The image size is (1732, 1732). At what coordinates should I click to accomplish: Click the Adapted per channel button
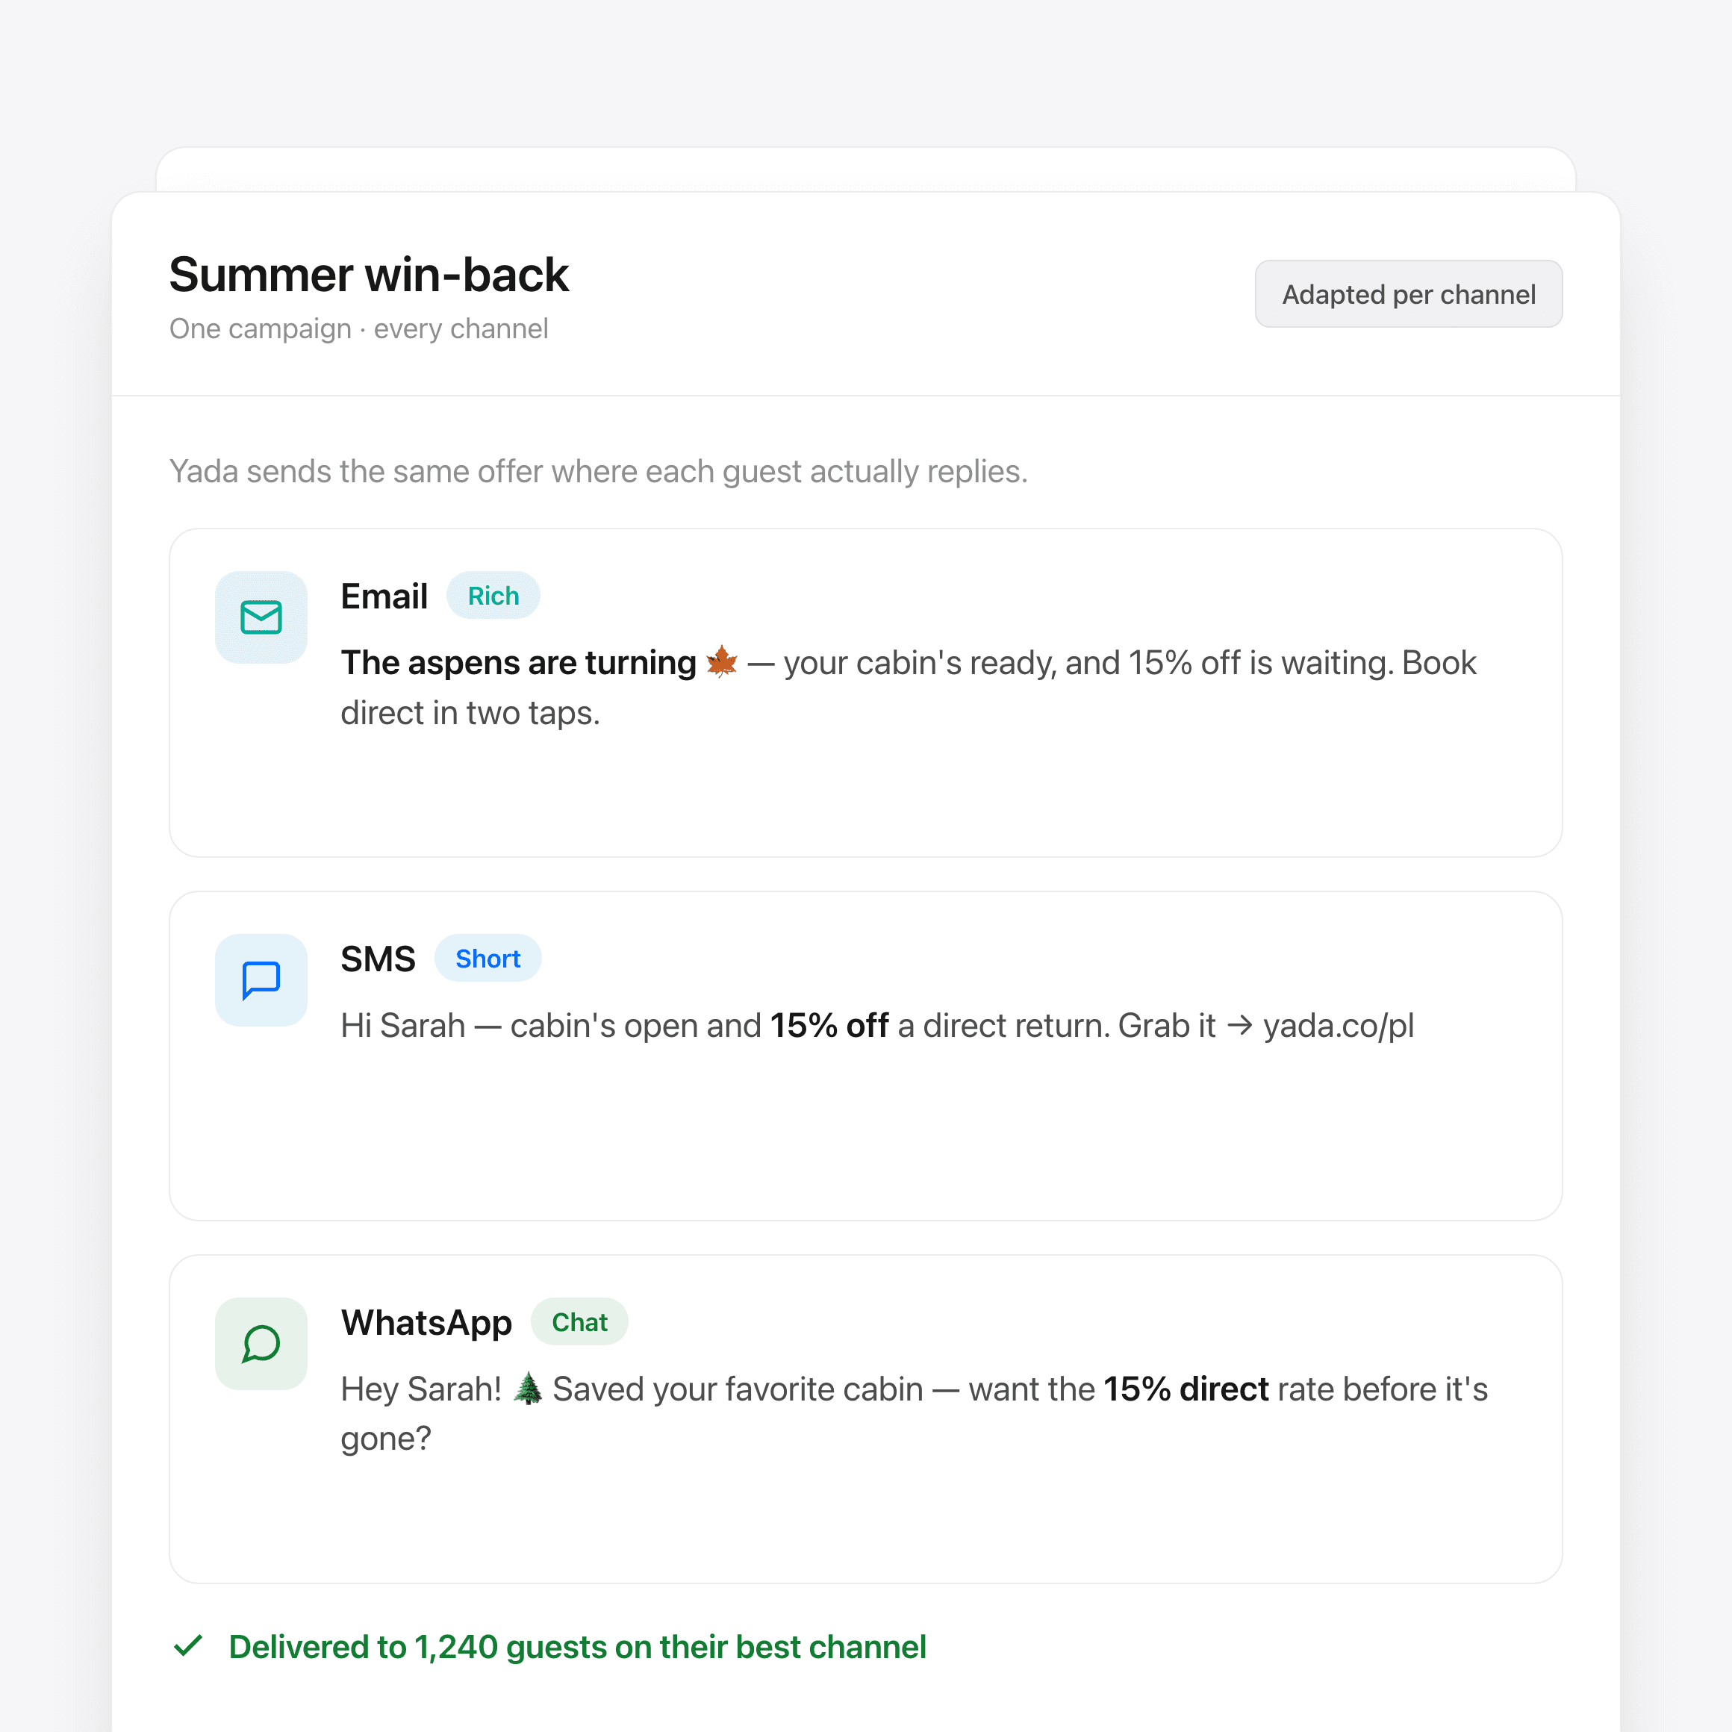click(x=1409, y=294)
